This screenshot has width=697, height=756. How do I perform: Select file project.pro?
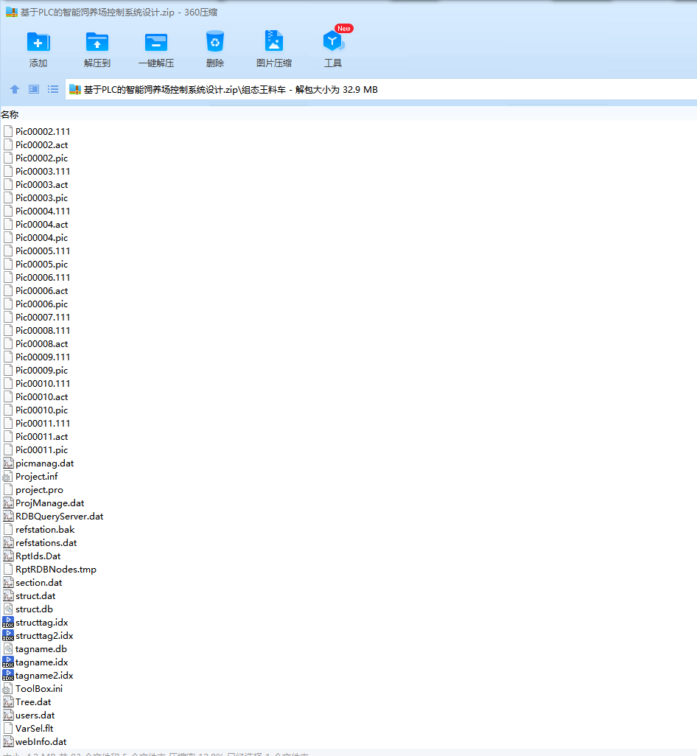(x=33, y=490)
